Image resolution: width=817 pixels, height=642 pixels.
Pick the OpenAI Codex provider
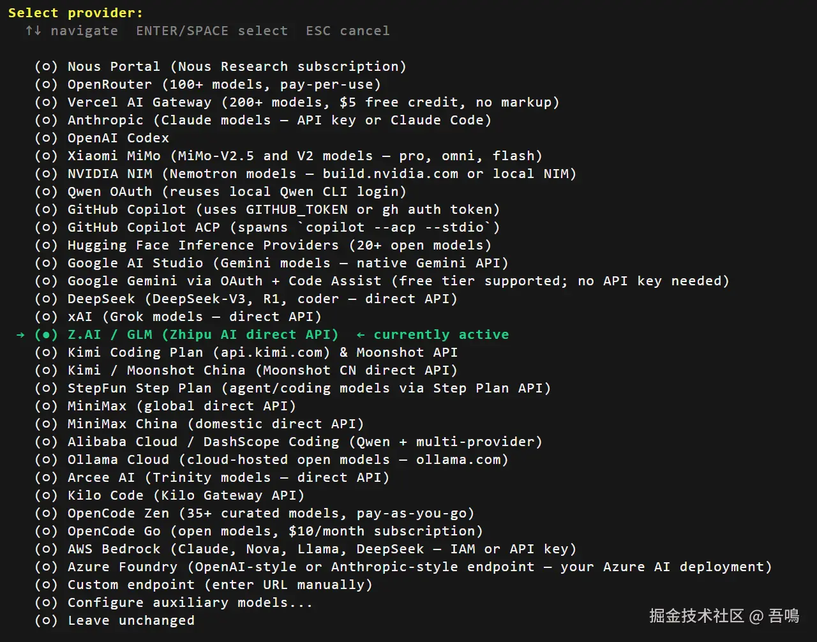tap(46, 138)
